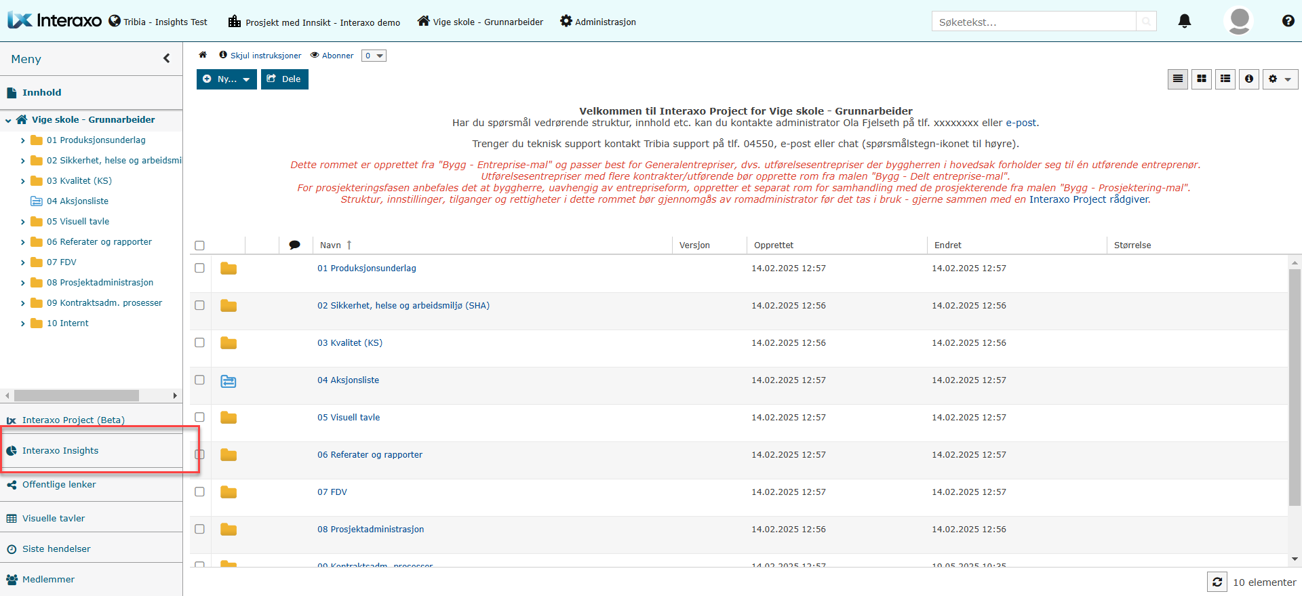The image size is (1302, 596).
Task: Click the Innhold document icon
Action: 12,93
